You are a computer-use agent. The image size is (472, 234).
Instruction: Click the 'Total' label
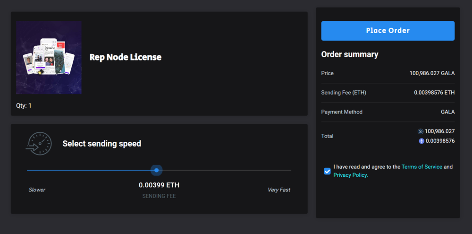pyautogui.click(x=327, y=136)
